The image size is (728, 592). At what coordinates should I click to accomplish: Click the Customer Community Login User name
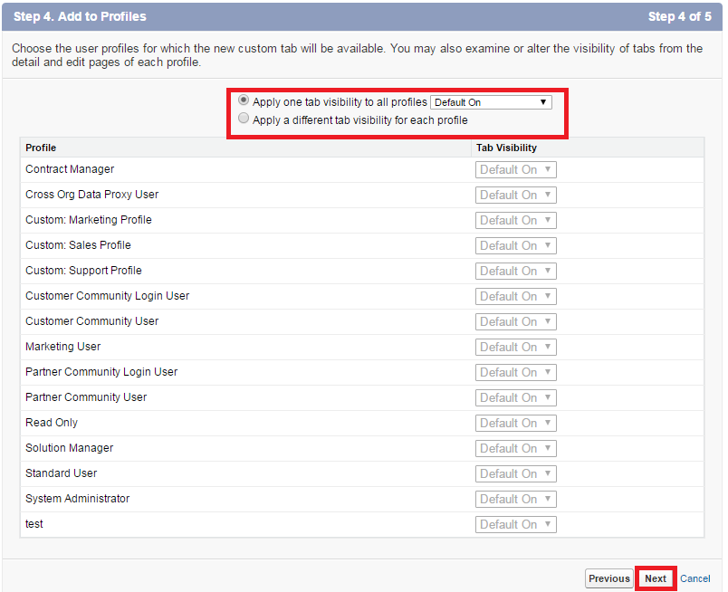(x=107, y=296)
